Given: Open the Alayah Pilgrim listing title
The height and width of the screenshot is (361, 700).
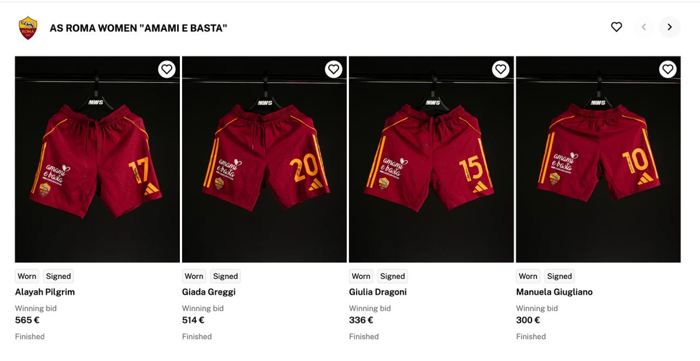Looking at the screenshot, I should (x=45, y=292).
